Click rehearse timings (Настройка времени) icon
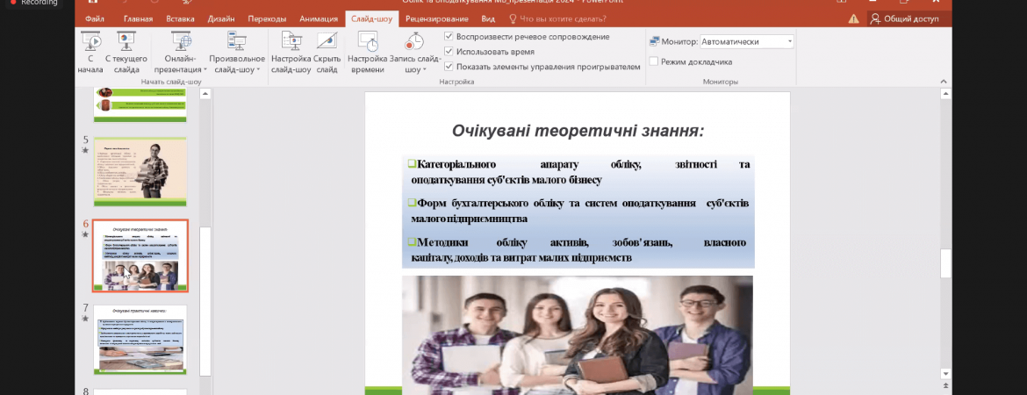Viewport: 1027px width, 395px height. pyautogui.click(x=368, y=41)
